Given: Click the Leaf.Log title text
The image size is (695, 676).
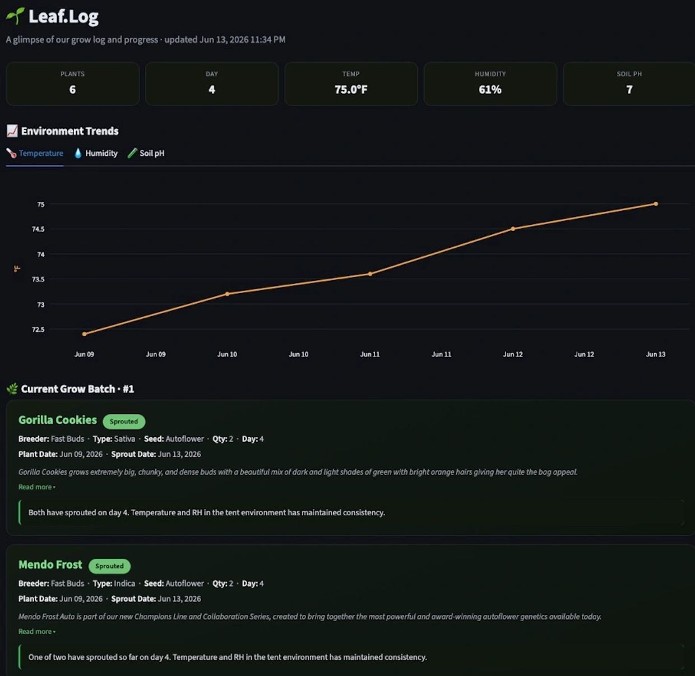Looking at the screenshot, I should (63, 17).
